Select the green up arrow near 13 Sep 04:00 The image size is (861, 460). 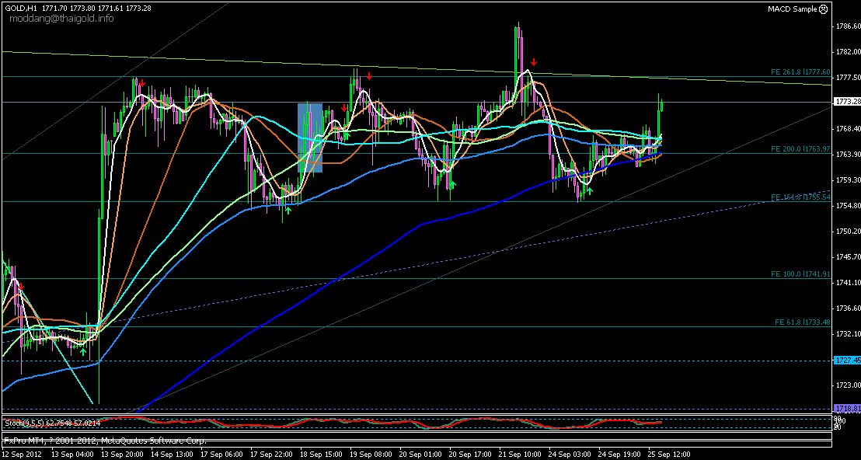point(83,351)
